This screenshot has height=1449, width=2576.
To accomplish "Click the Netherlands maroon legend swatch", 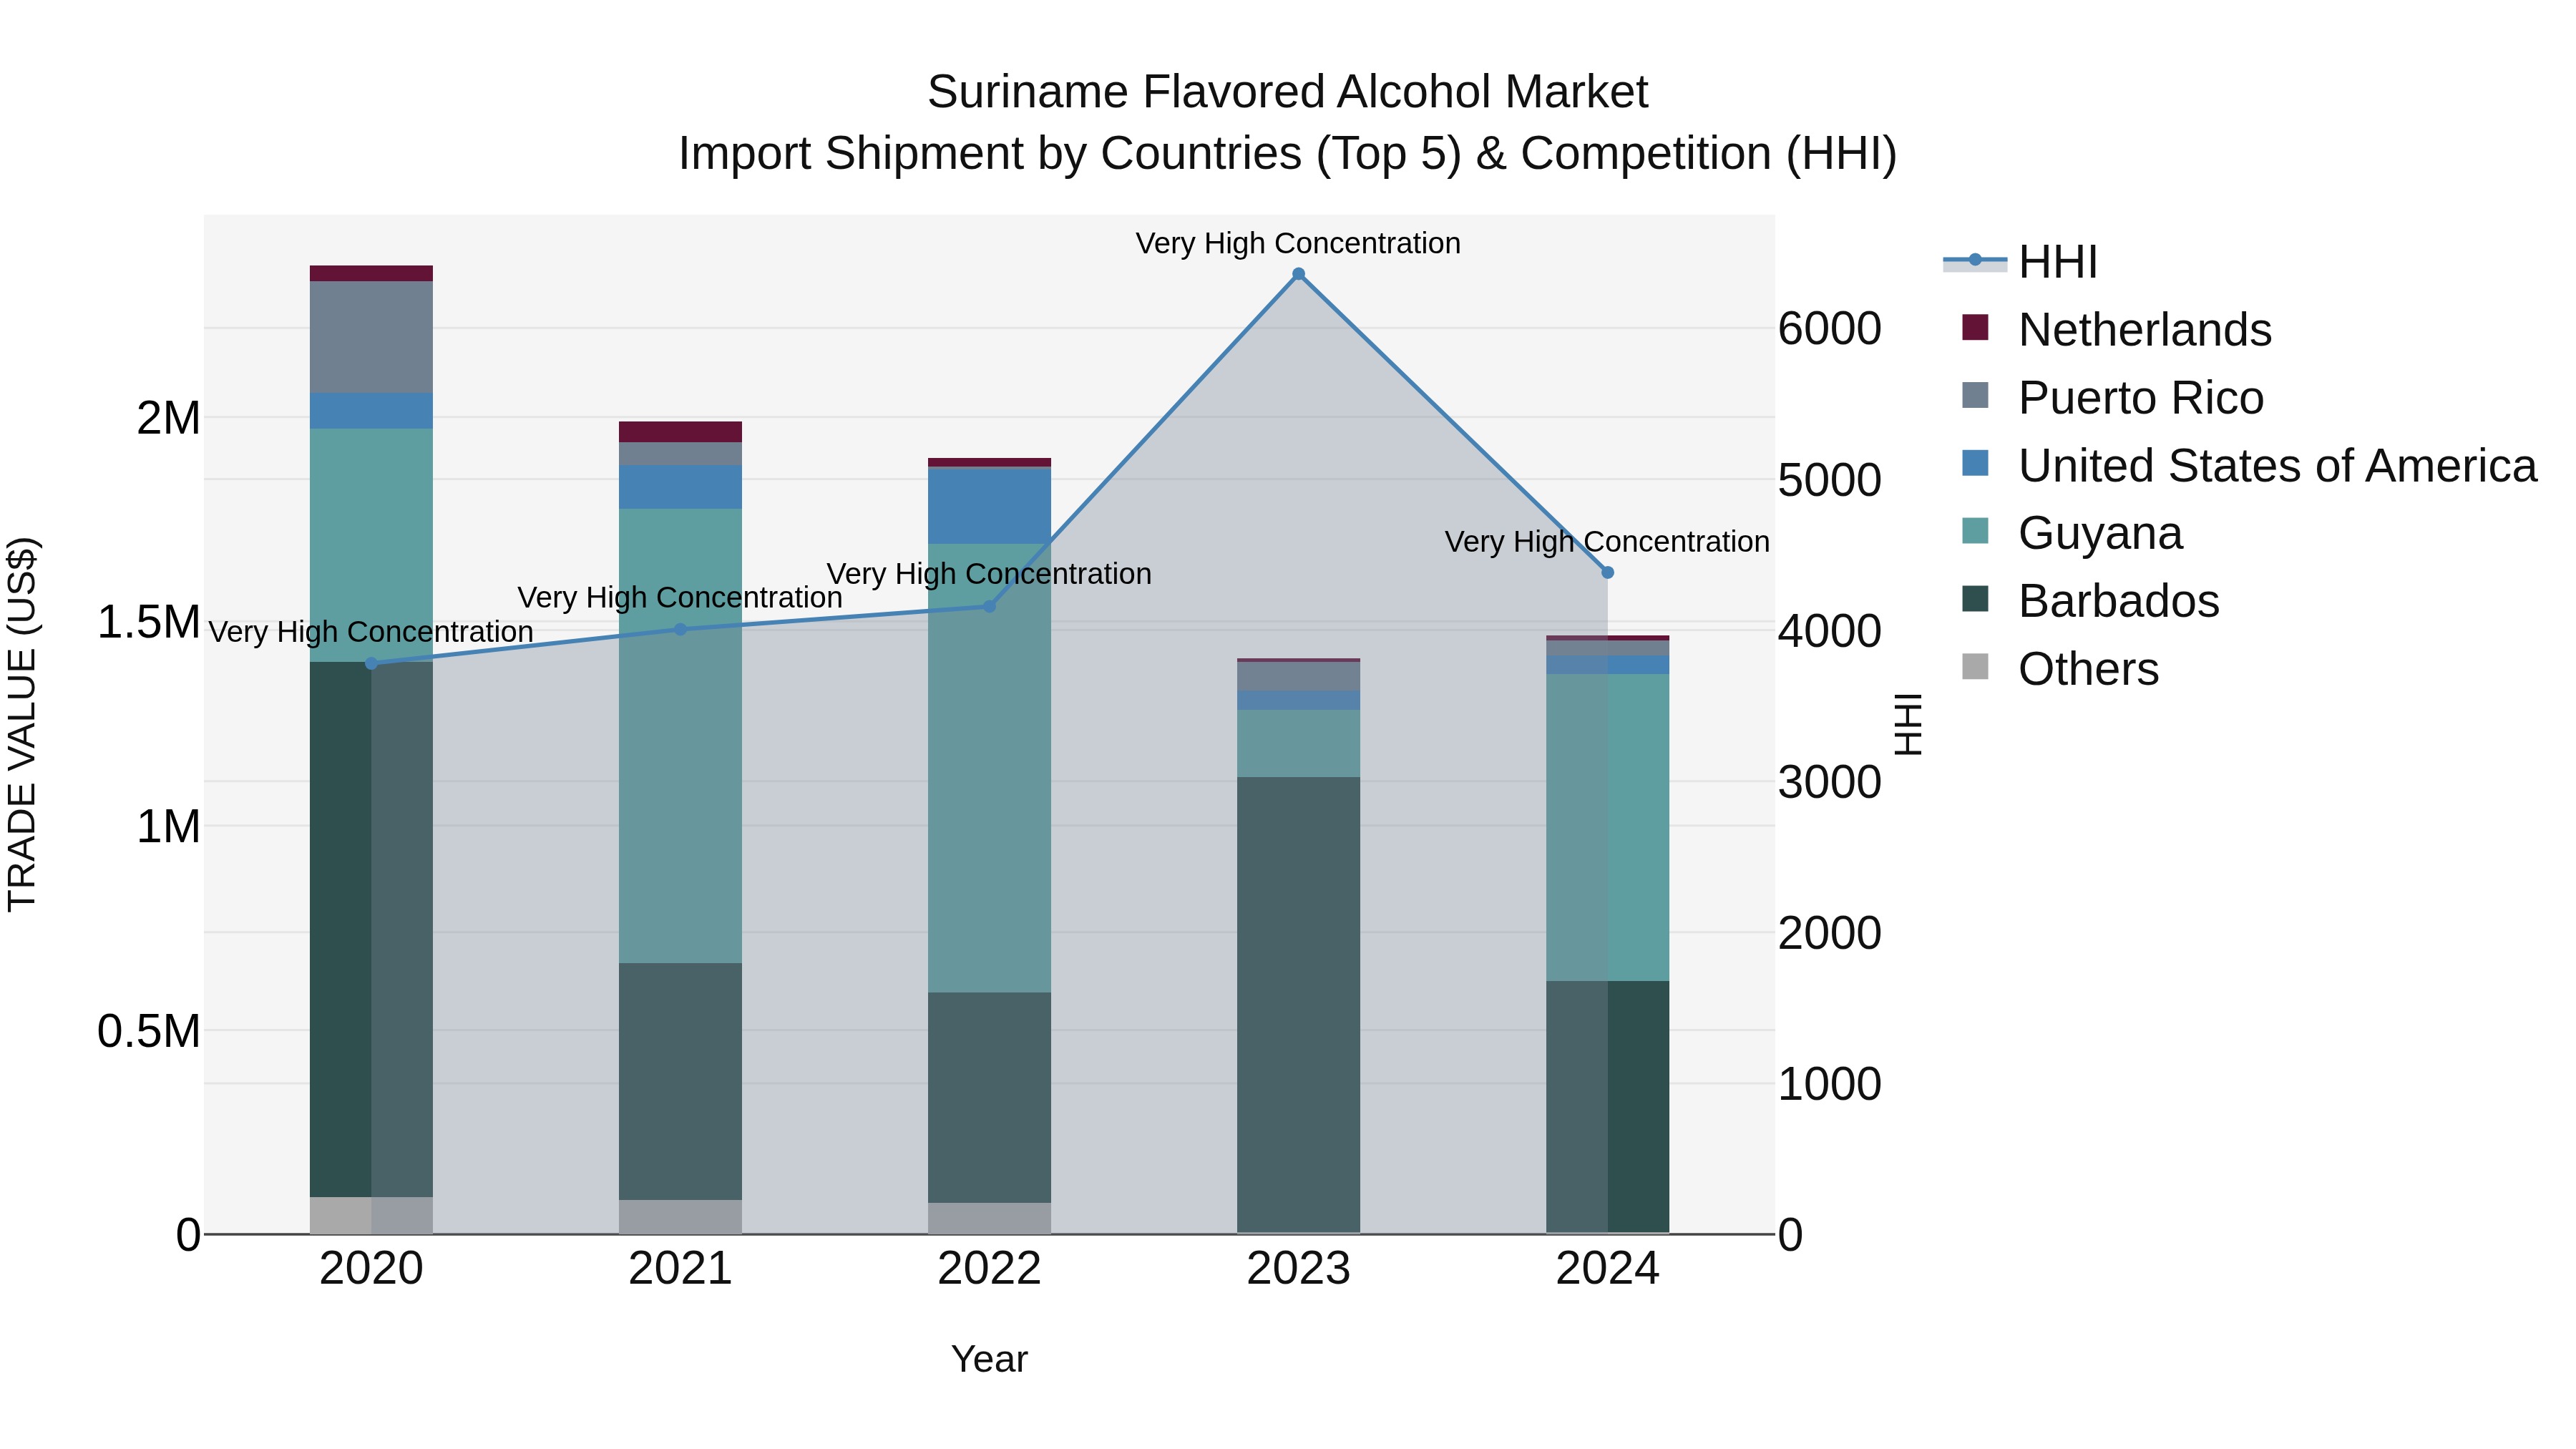I will 1975,327.
